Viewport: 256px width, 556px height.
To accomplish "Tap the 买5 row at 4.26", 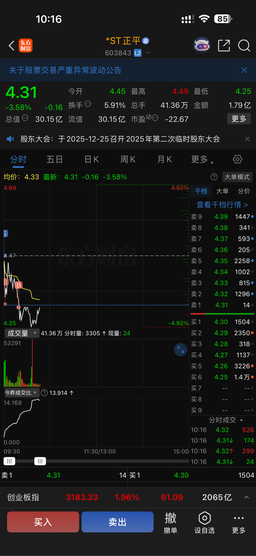I will (x=222, y=366).
